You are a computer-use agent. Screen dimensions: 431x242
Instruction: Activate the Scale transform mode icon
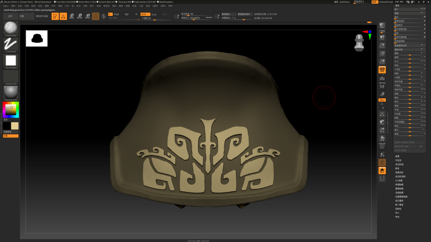pos(80,16)
